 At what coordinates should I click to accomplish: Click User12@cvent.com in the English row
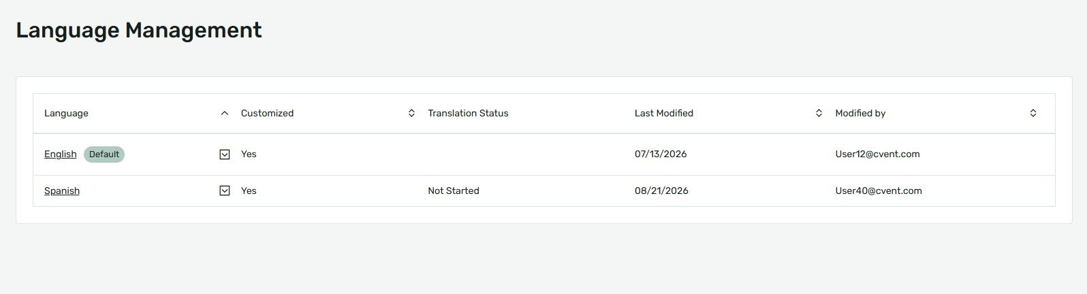point(877,154)
